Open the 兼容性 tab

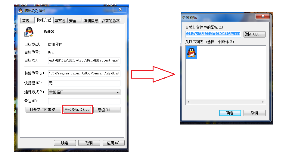click(60, 21)
